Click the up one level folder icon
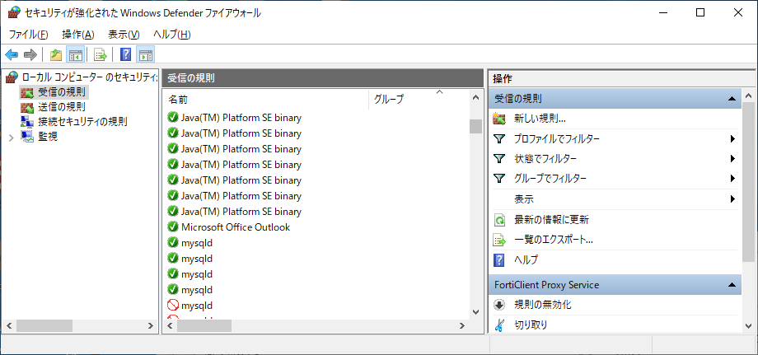Viewport: 758px width, 355px height. click(x=56, y=54)
